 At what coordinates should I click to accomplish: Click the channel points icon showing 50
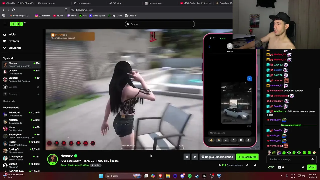point(271,167)
